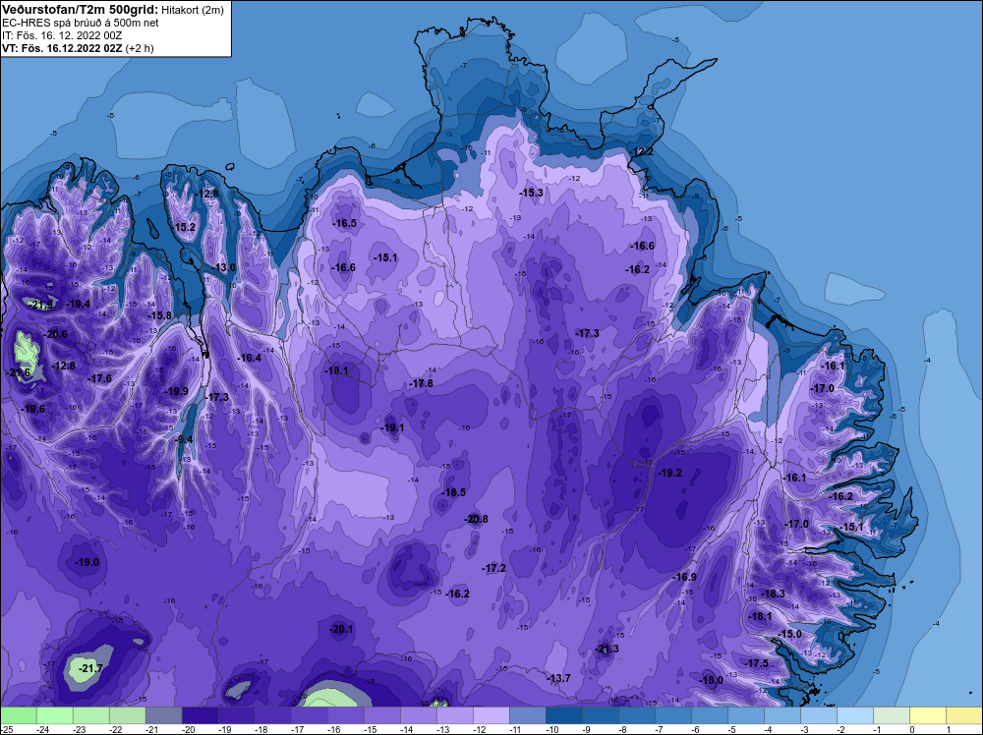This screenshot has height=735, width=983.
Task: Click the -15.8 temperature label
Action: pyautogui.click(x=159, y=315)
